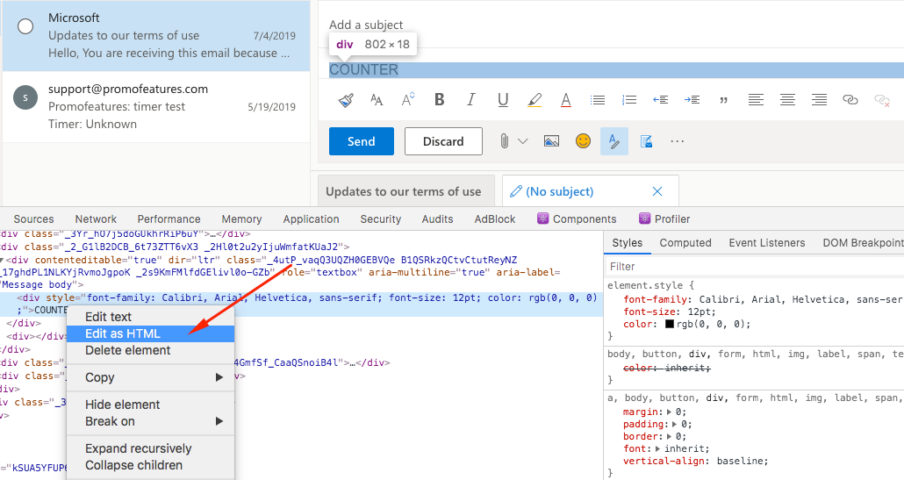Open attach dropdown chevron
Viewport: 904px width, 480px height.
point(523,141)
